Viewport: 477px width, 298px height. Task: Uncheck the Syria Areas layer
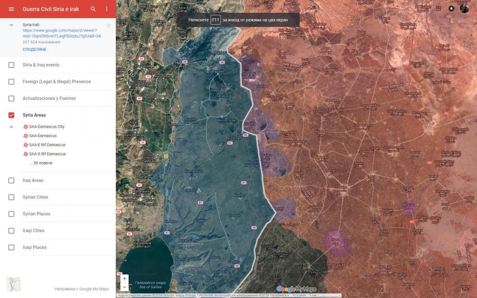[x=11, y=115]
